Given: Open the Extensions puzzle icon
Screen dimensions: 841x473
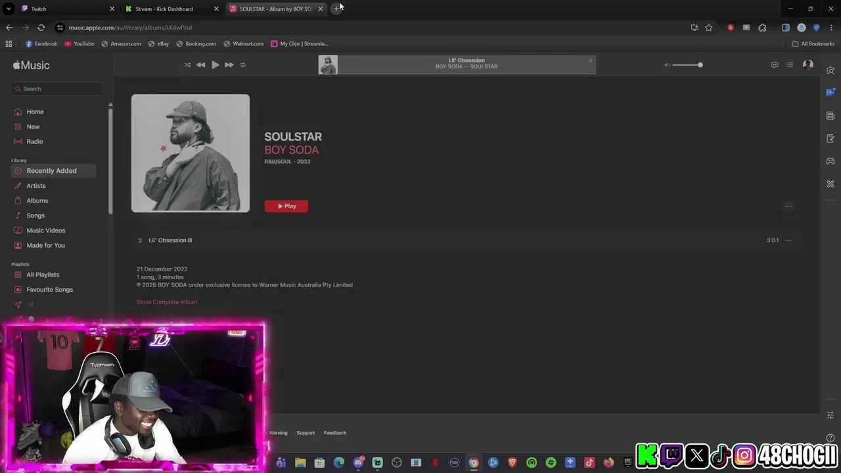Looking at the screenshot, I should [x=762, y=28].
